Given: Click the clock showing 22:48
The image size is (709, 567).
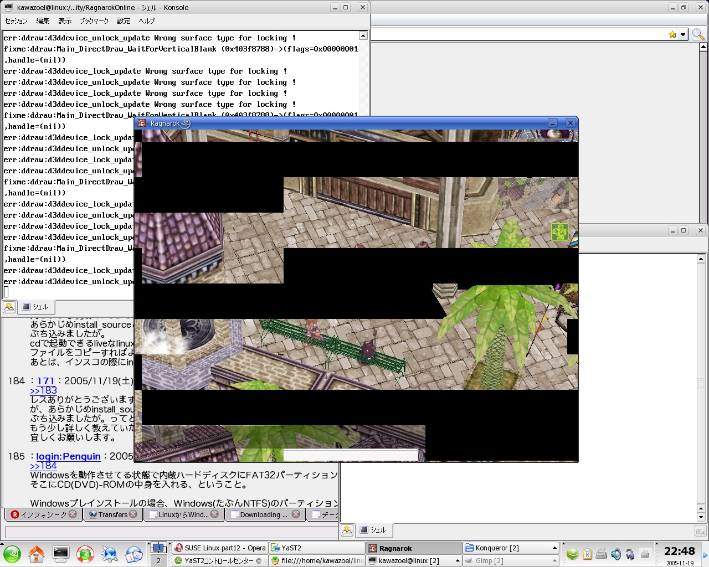Looking at the screenshot, I should click(x=679, y=551).
